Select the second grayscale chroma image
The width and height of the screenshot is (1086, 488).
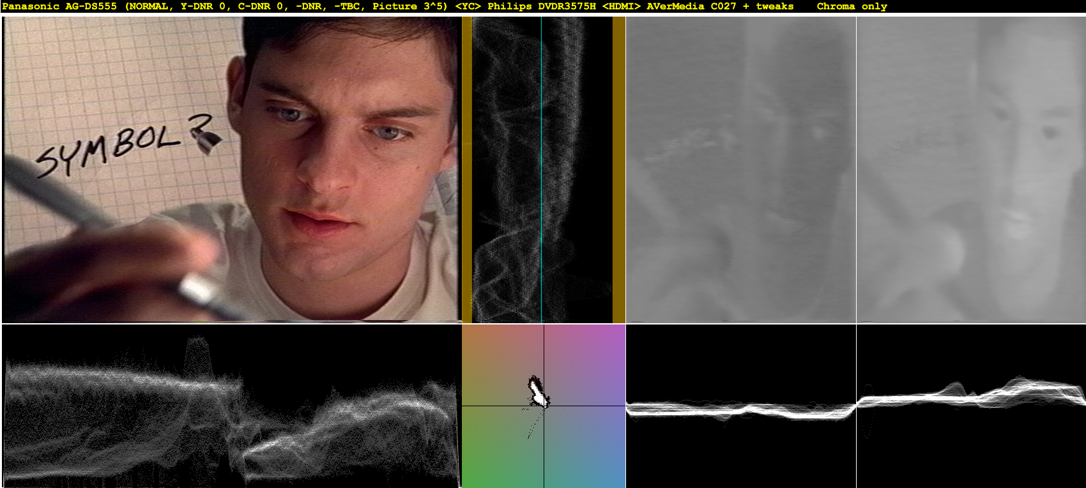pos(971,169)
